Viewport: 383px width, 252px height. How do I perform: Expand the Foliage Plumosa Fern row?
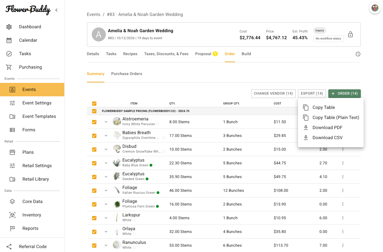pyautogui.click(x=106, y=204)
